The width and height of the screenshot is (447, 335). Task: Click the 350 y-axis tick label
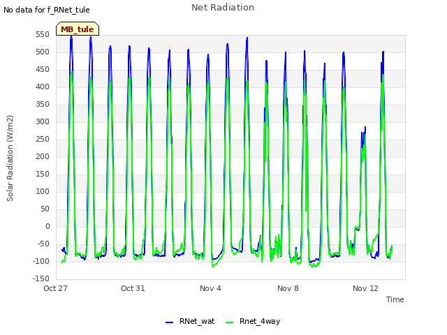tap(43, 104)
